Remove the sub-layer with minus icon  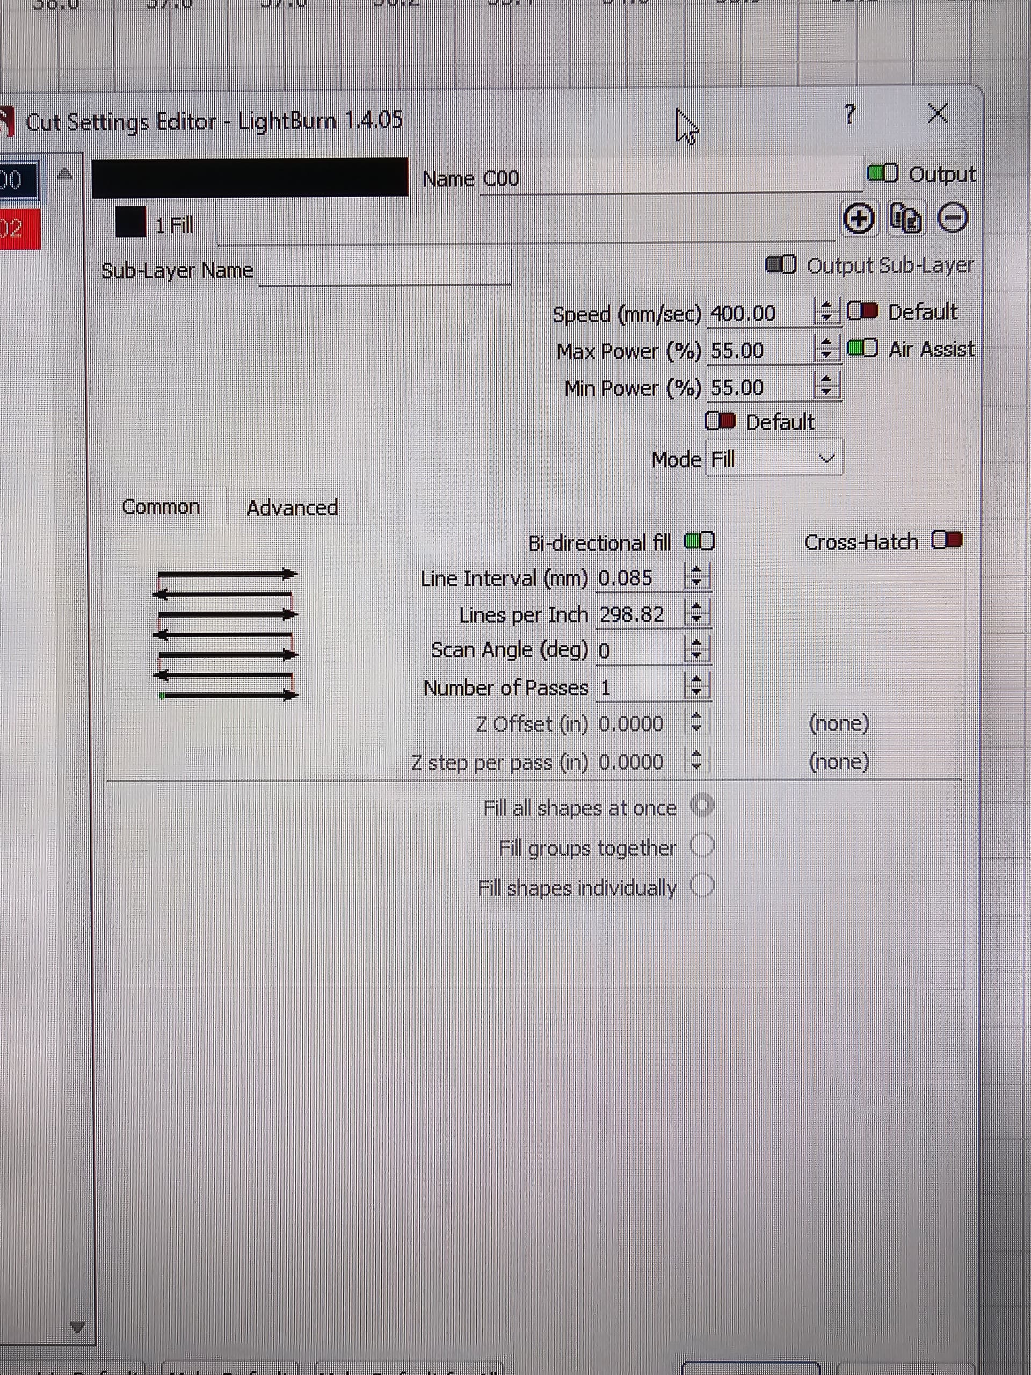(x=952, y=218)
